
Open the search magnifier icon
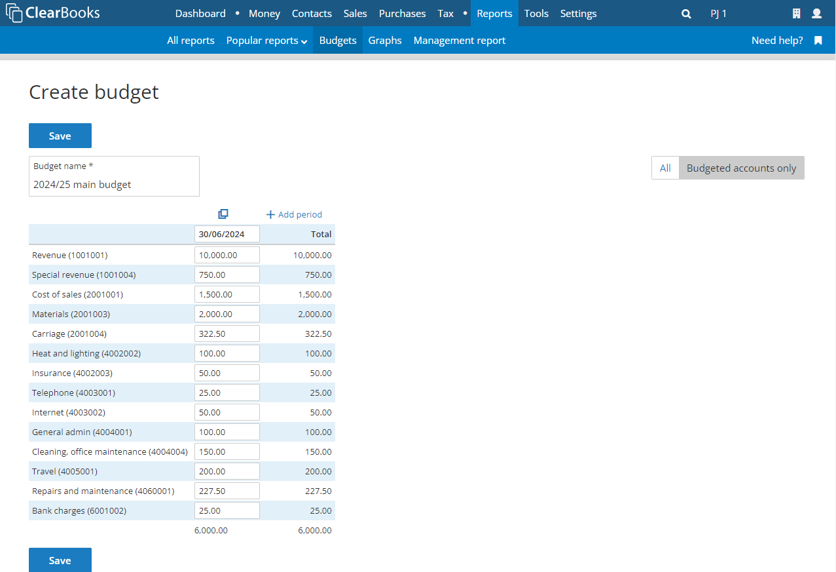[686, 14]
